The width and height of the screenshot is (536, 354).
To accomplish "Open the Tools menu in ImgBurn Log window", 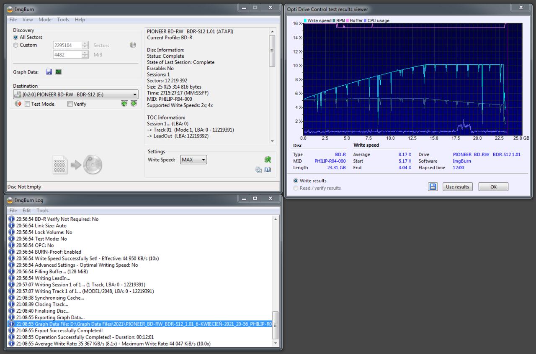I will 42,211.
